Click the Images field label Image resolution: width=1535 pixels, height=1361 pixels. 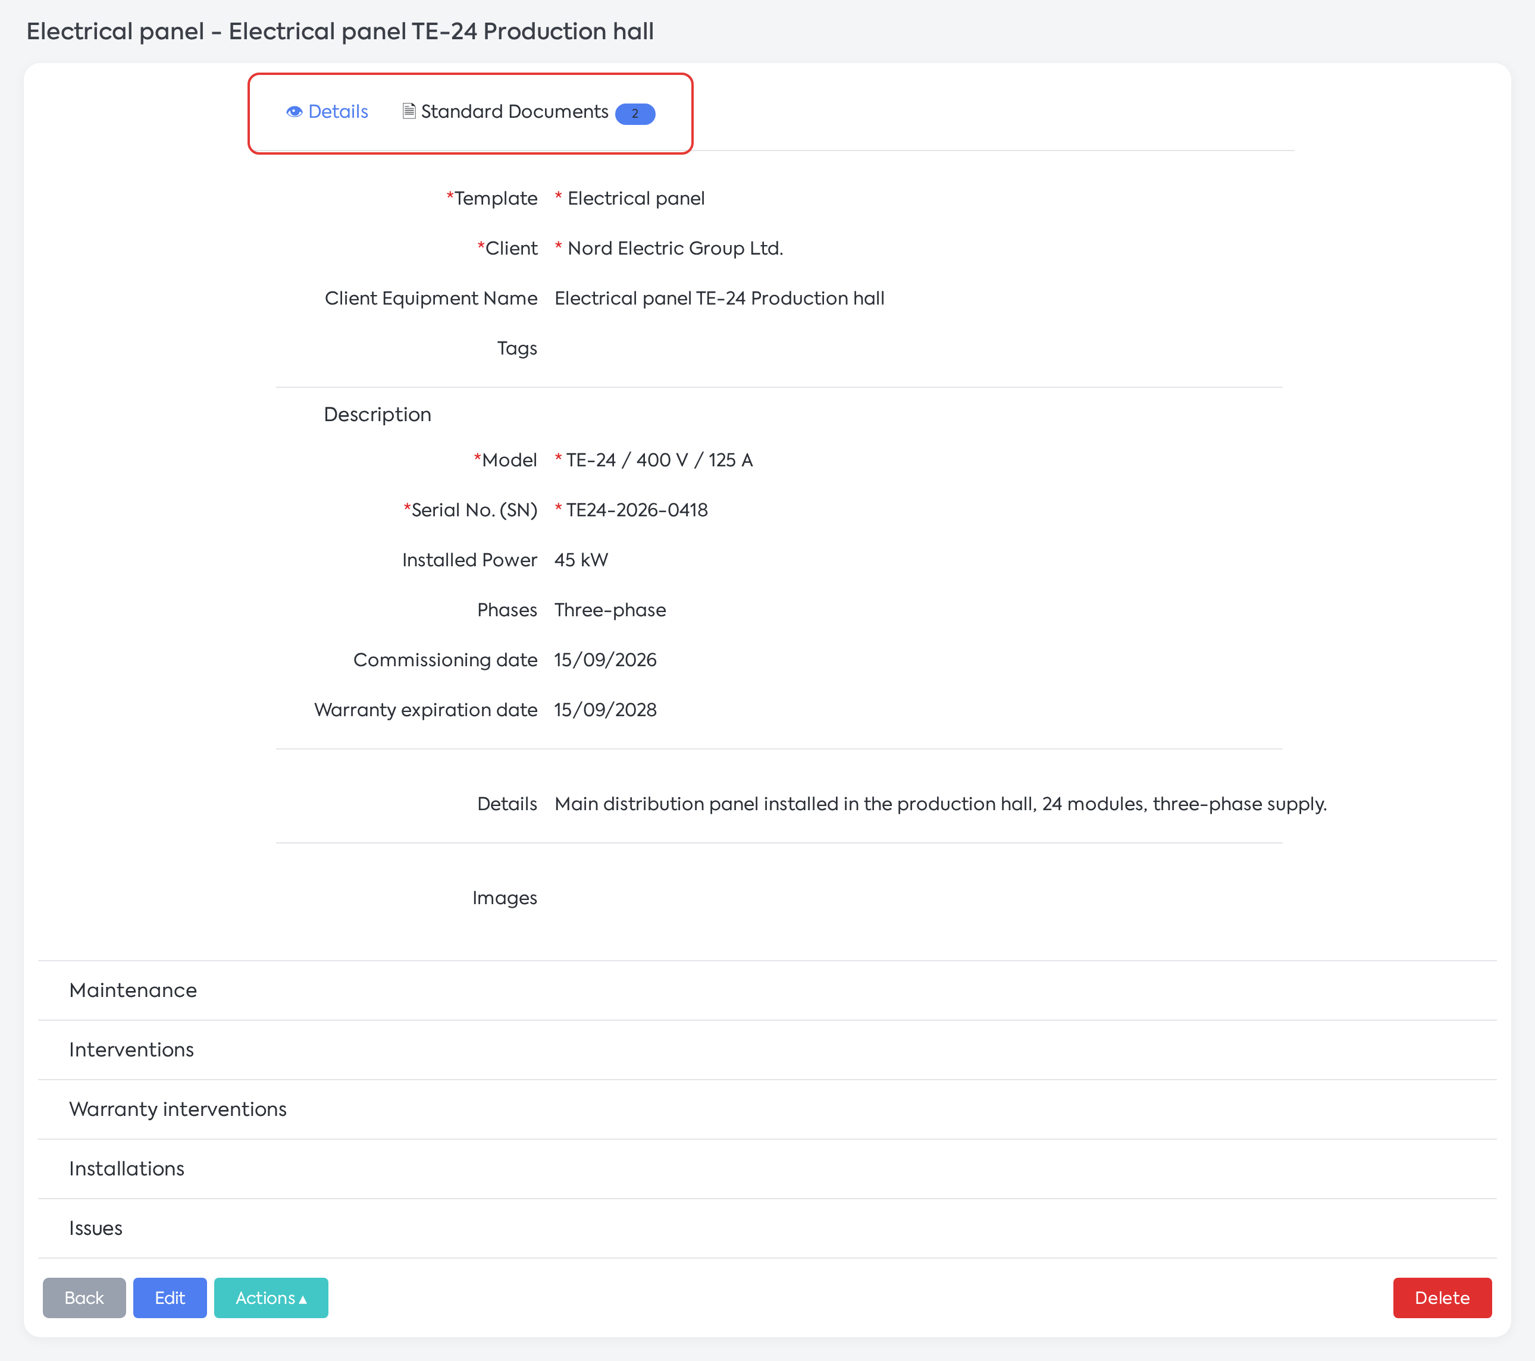point(505,898)
